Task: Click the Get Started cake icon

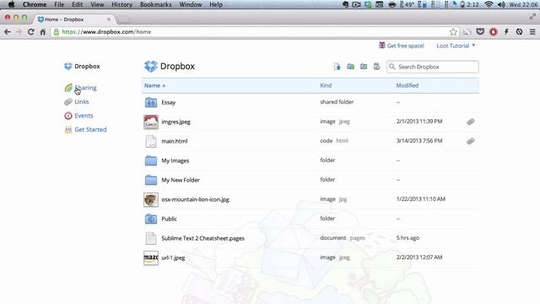Action: click(x=68, y=129)
